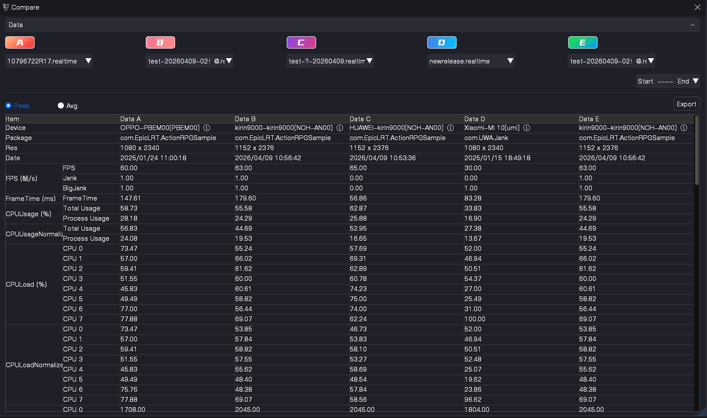Click the orange Data A badge

[x=20, y=42]
